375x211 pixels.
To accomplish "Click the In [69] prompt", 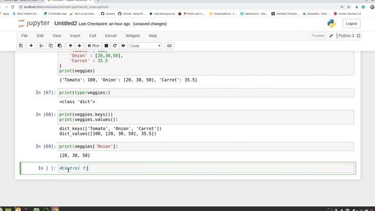I will [46, 147].
